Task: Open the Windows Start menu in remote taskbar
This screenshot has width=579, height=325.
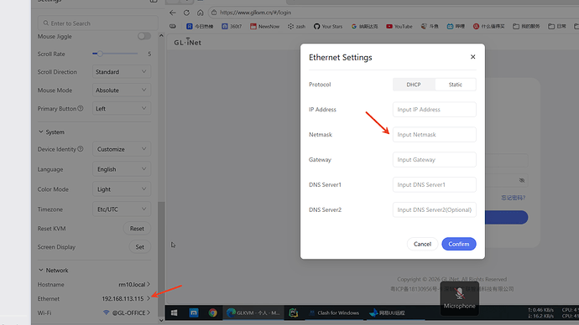Action: point(174,312)
